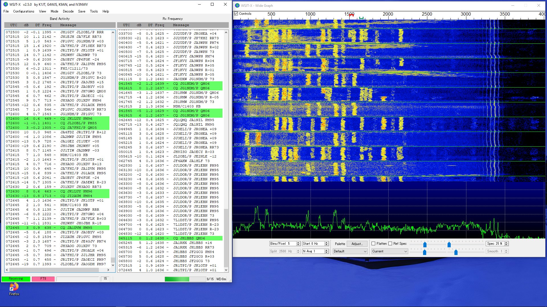Select the JA4FDZ JR1TPI/P R+12 row
Screen dimensions: 547x307
click(x=57, y=132)
